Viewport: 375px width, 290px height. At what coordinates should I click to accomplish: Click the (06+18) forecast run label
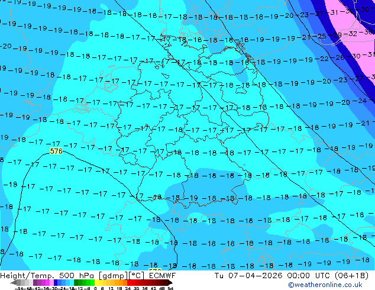coord(351,276)
